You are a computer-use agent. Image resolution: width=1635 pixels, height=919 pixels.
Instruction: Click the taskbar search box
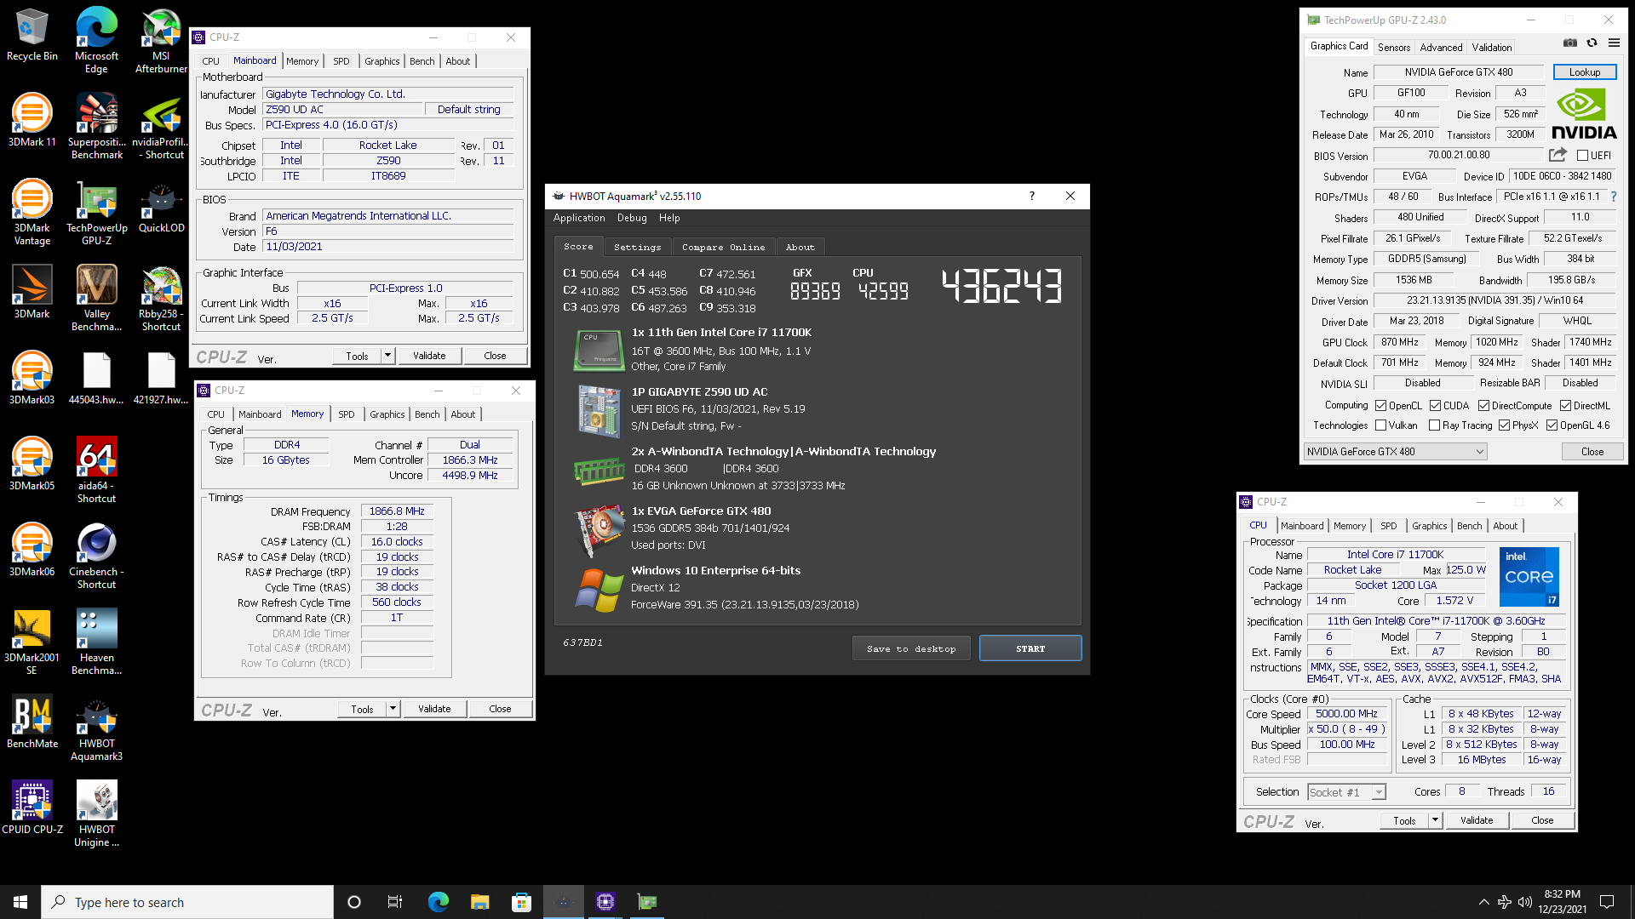point(187,902)
